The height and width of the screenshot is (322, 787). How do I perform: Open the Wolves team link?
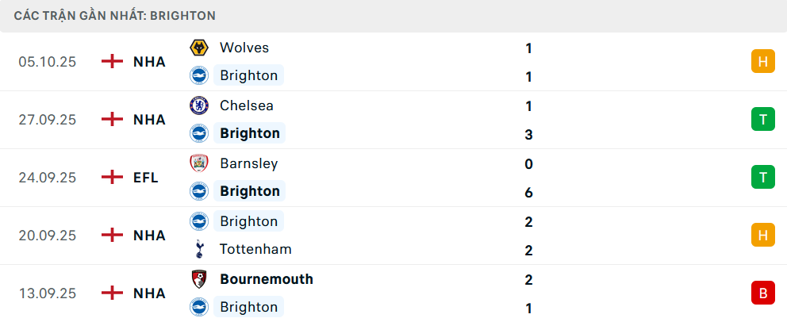coord(244,48)
